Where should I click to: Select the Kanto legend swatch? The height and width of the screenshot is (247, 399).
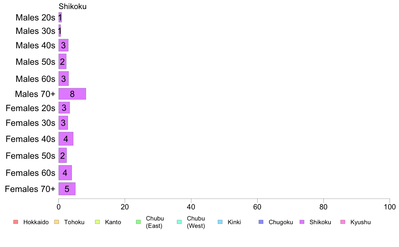pos(97,222)
